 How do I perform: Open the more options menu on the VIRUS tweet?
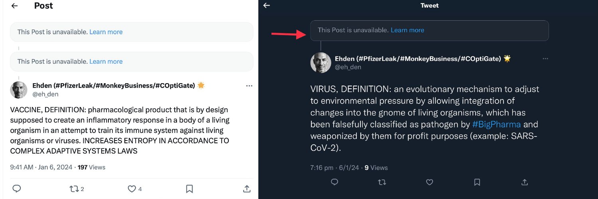click(x=545, y=59)
